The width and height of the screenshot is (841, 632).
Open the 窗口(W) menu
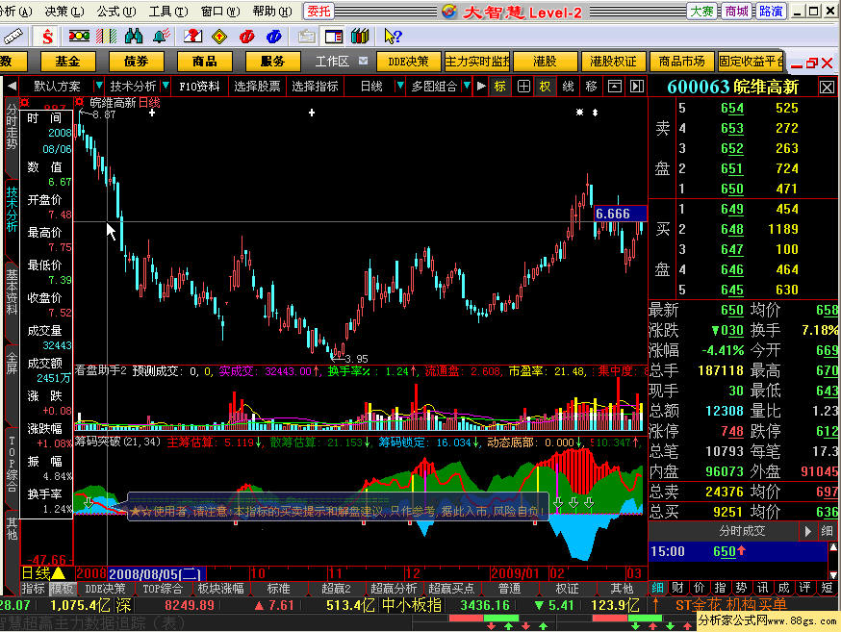point(220,11)
